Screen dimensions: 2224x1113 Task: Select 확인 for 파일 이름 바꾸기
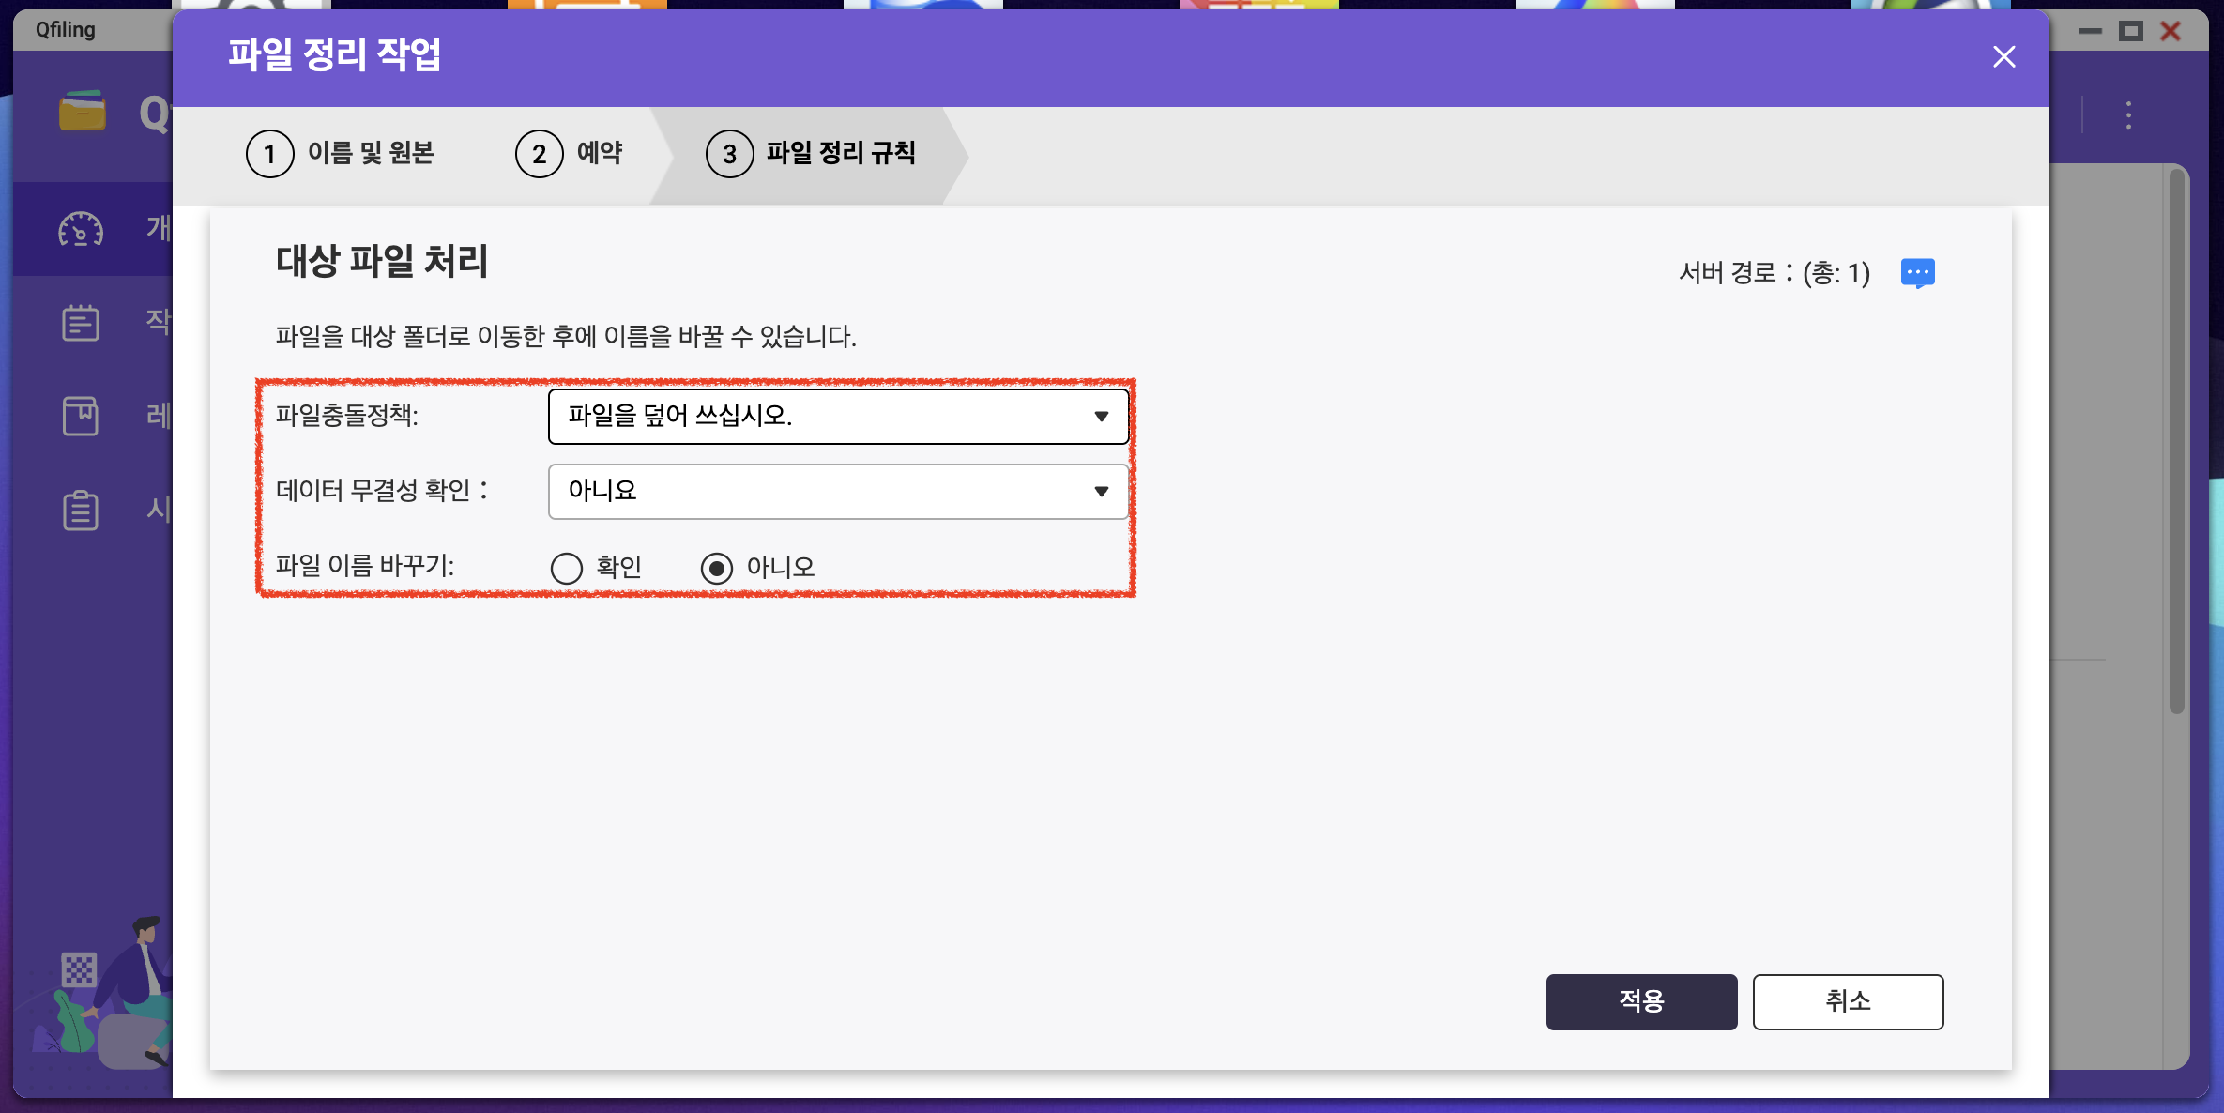point(567,568)
